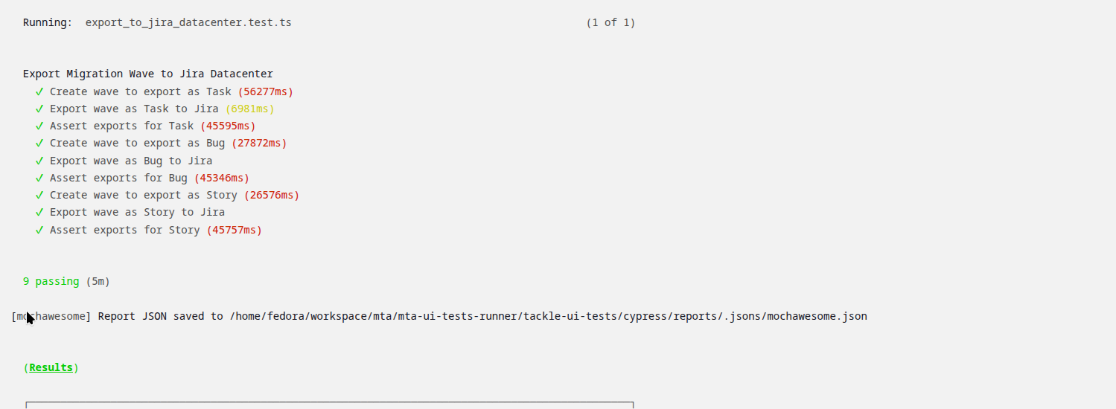Click the mochawesome.json report file path

(548, 316)
